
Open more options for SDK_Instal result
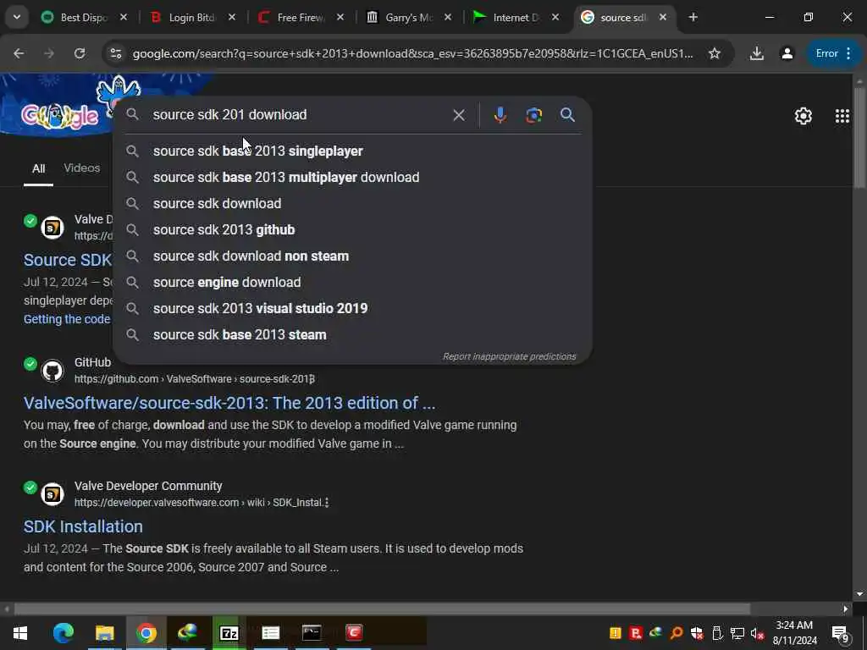click(327, 503)
